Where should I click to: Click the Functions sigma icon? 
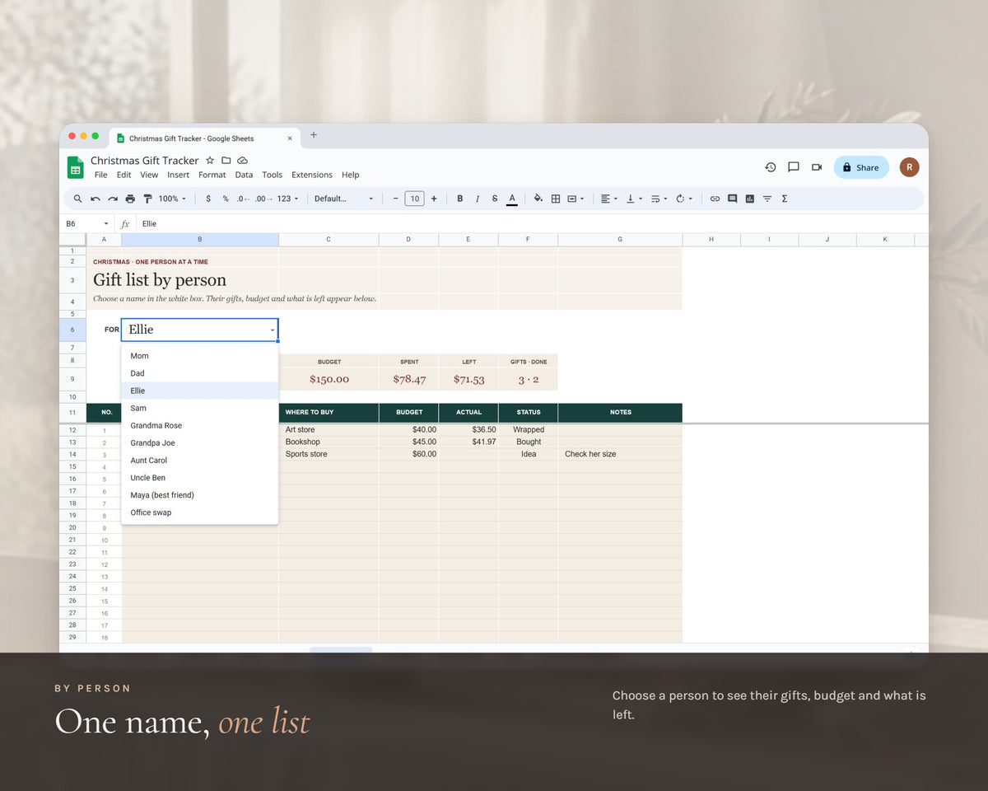click(785, 199)
